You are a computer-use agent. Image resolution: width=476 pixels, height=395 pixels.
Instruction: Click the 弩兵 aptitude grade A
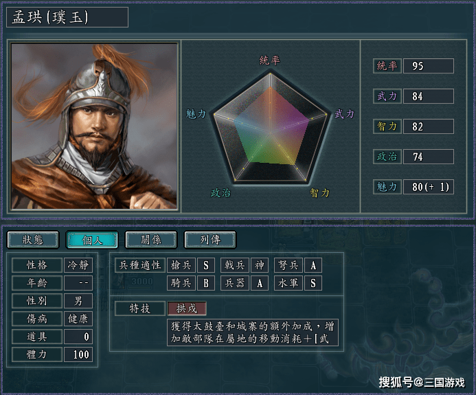tap(313, 265)
